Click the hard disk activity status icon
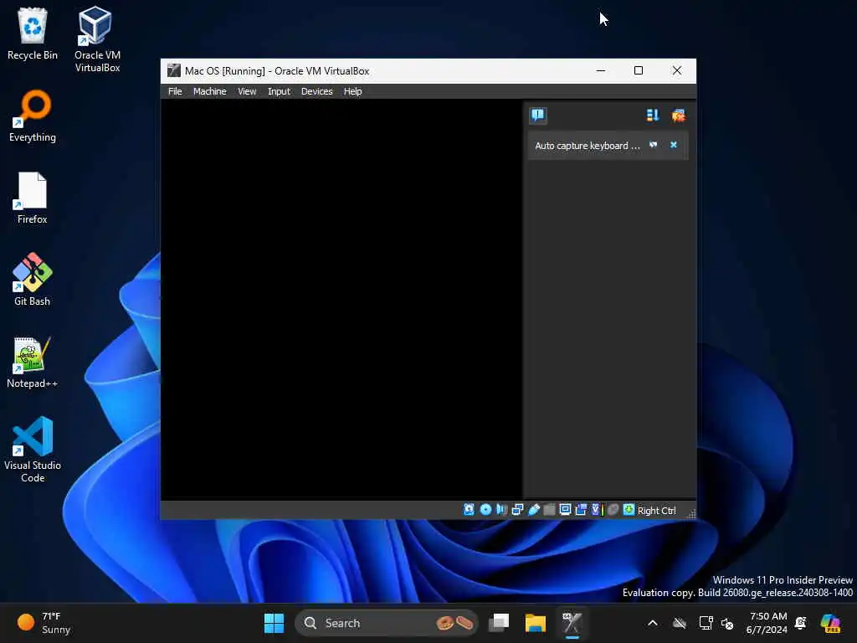Screen dimensions: 857x643 469,510
